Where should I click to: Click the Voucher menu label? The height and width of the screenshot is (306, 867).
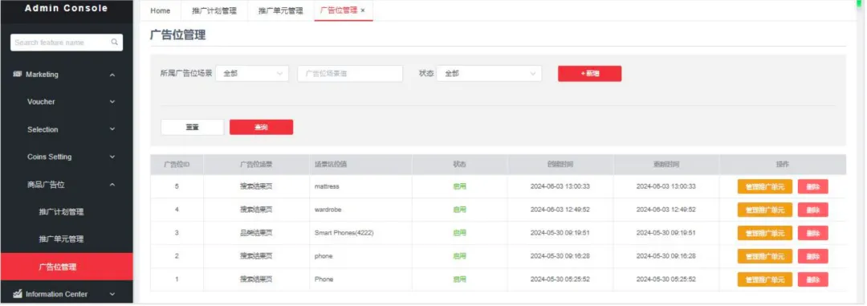tap(41, 102)
